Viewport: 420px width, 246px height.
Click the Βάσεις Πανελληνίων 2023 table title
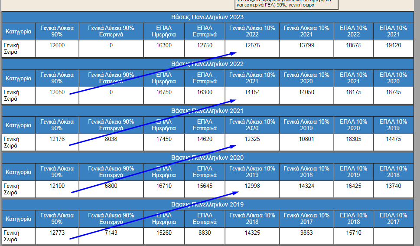point(207,17)
